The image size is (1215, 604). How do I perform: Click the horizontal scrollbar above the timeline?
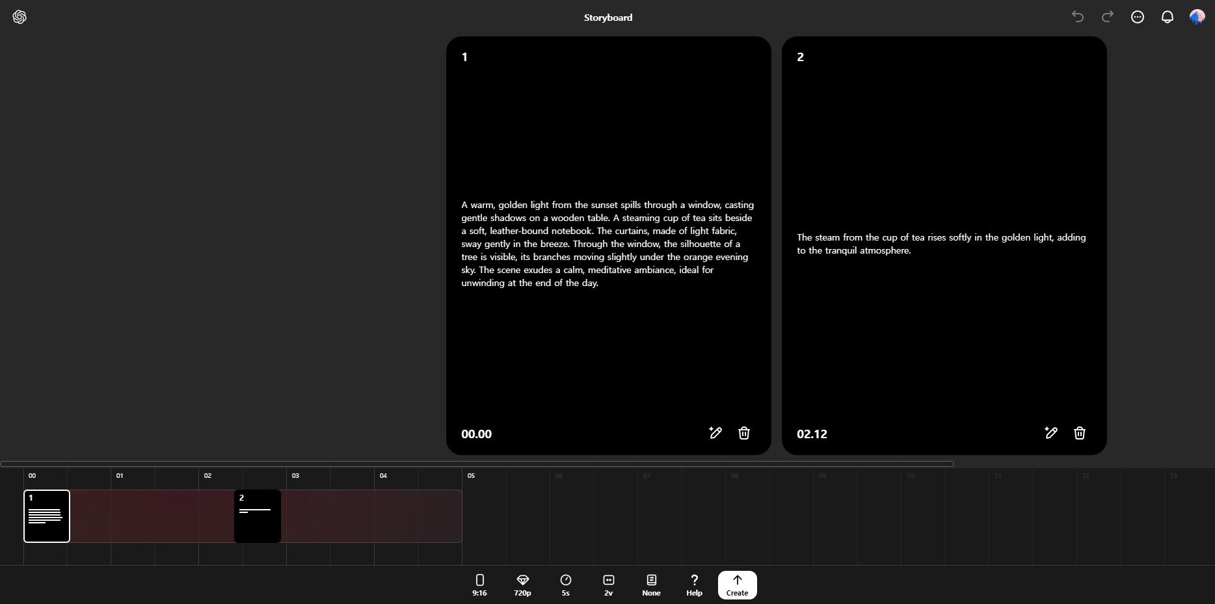coord(477,464)
